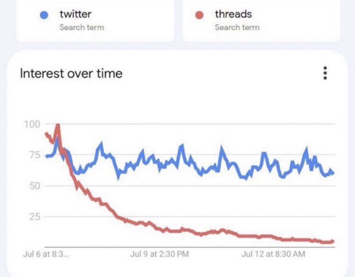355x277 pixels.
Task: Click the Jul 9 at 2:30 PM label
Action: pyautogui.click(x=160, y=253)
